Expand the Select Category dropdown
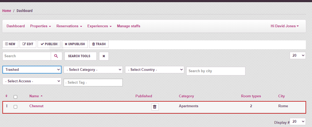 pyautogui.click(x=93, y=70)
